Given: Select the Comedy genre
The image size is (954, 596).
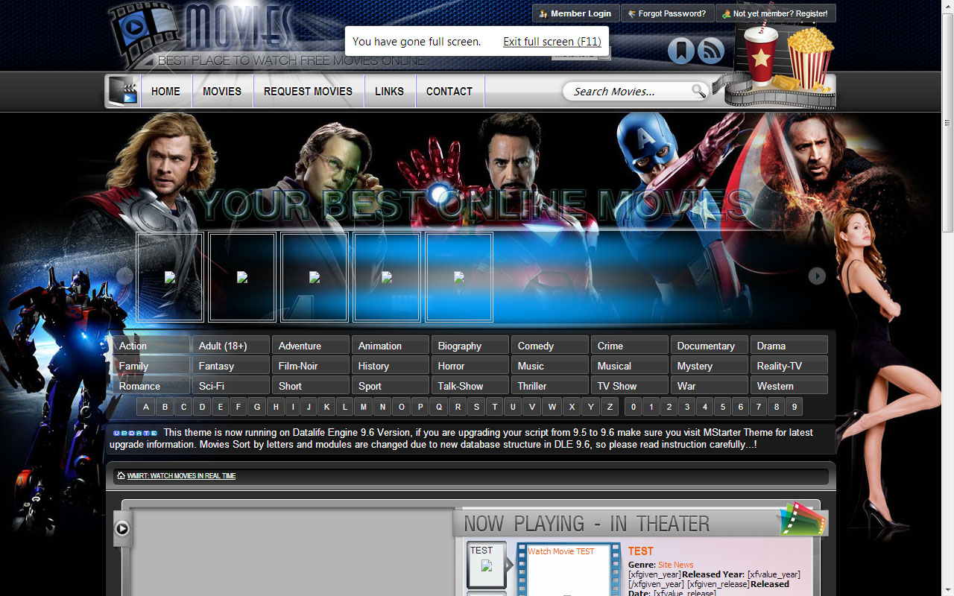Looking at the screenshot, I should [x=550, y=346].
